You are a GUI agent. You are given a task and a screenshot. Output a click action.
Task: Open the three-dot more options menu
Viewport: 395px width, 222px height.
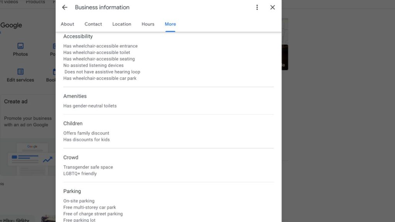(x=257, y=7)
